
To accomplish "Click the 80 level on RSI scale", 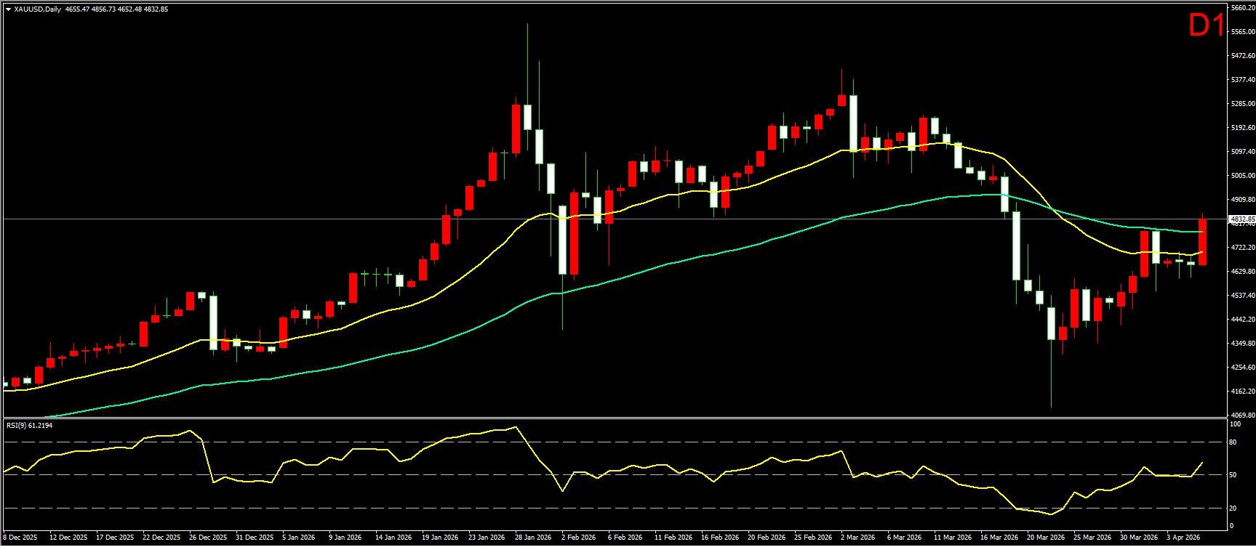I will click(x=1233, y=442).
